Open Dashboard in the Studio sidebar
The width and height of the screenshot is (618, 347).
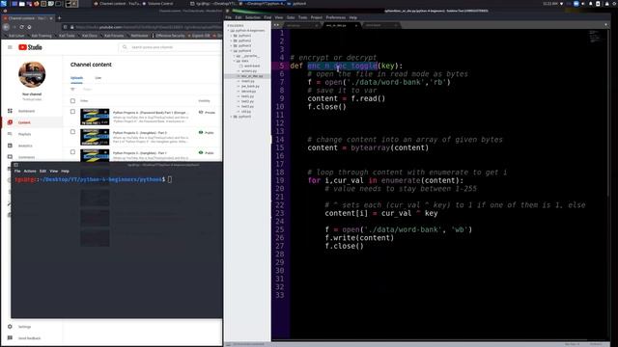(x=26, y=111)
